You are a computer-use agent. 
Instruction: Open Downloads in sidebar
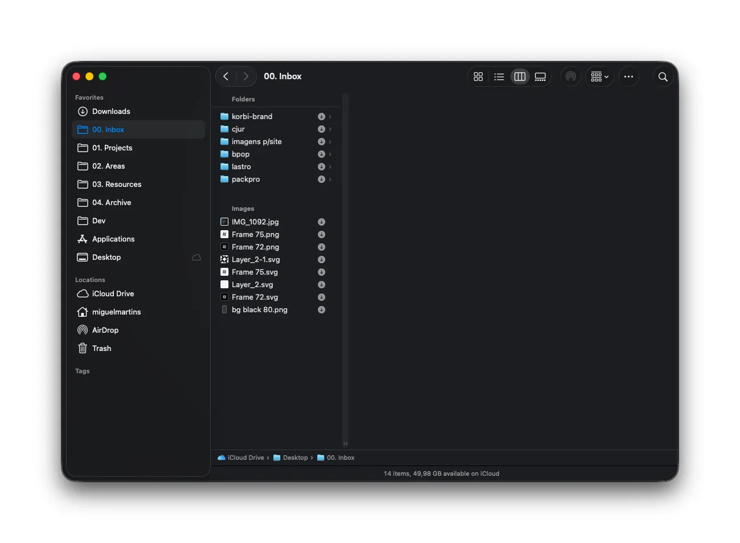[138, 111]
